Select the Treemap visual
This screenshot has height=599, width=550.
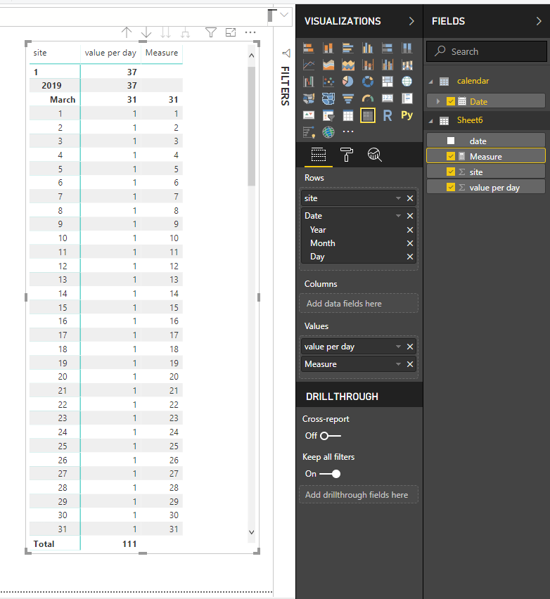click(x=387, y=82)
